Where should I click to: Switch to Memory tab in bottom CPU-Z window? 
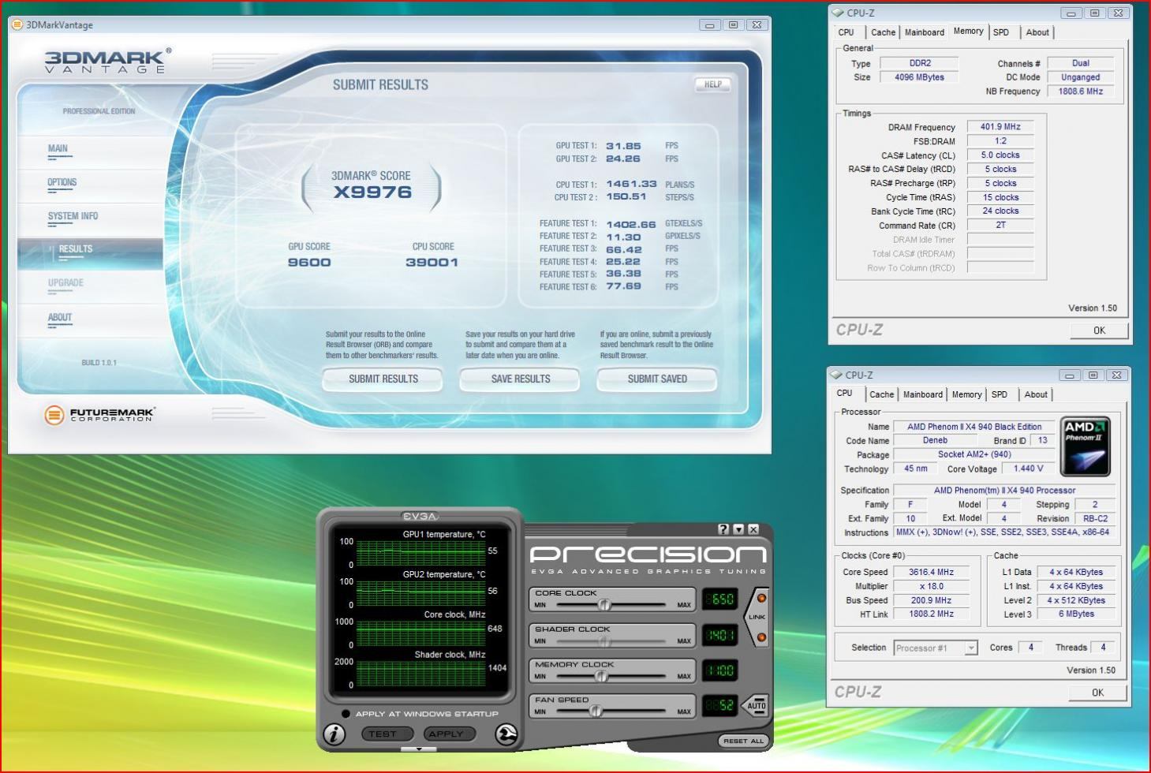tap(966, 394)
